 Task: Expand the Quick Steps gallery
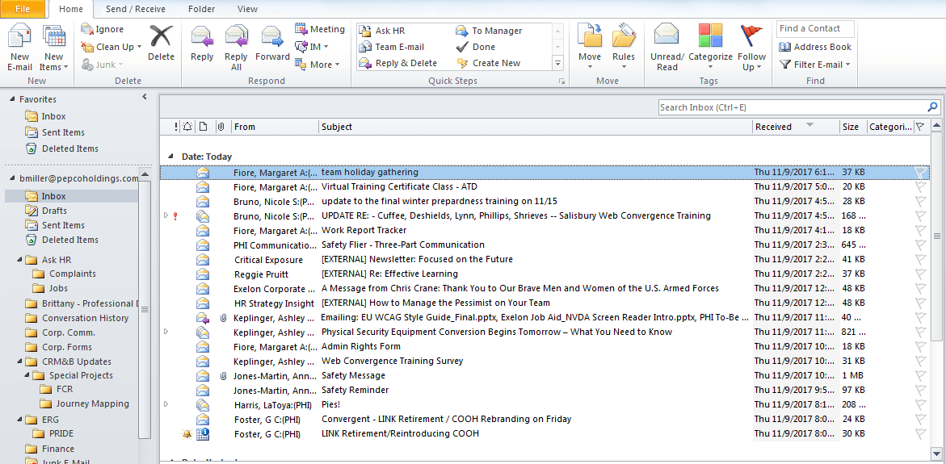(x=558, y=63)
